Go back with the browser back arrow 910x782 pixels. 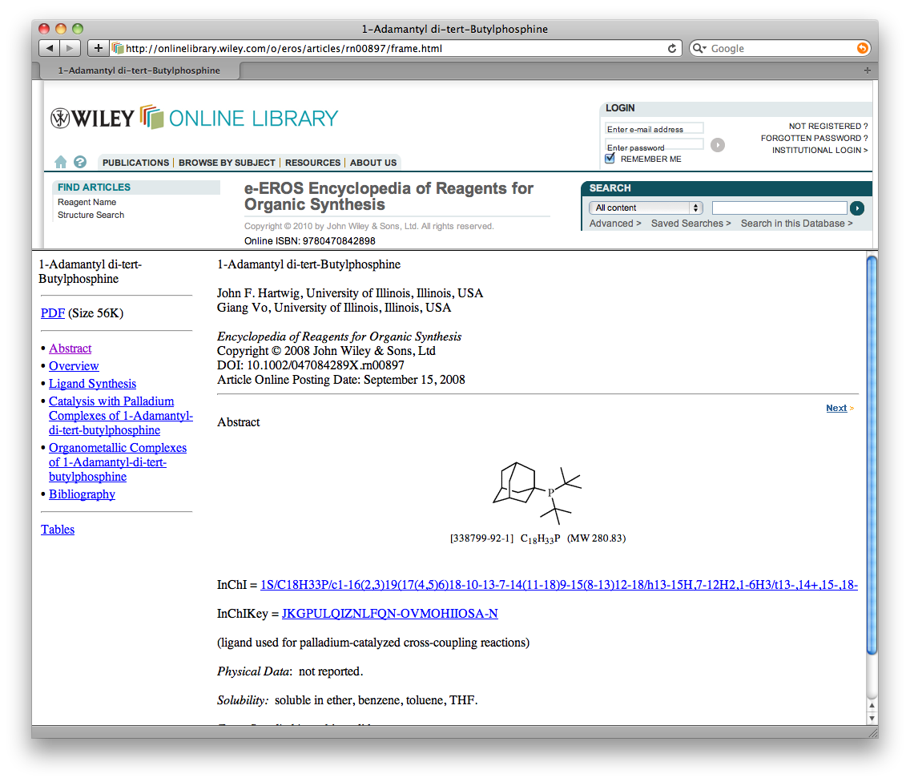50,48
